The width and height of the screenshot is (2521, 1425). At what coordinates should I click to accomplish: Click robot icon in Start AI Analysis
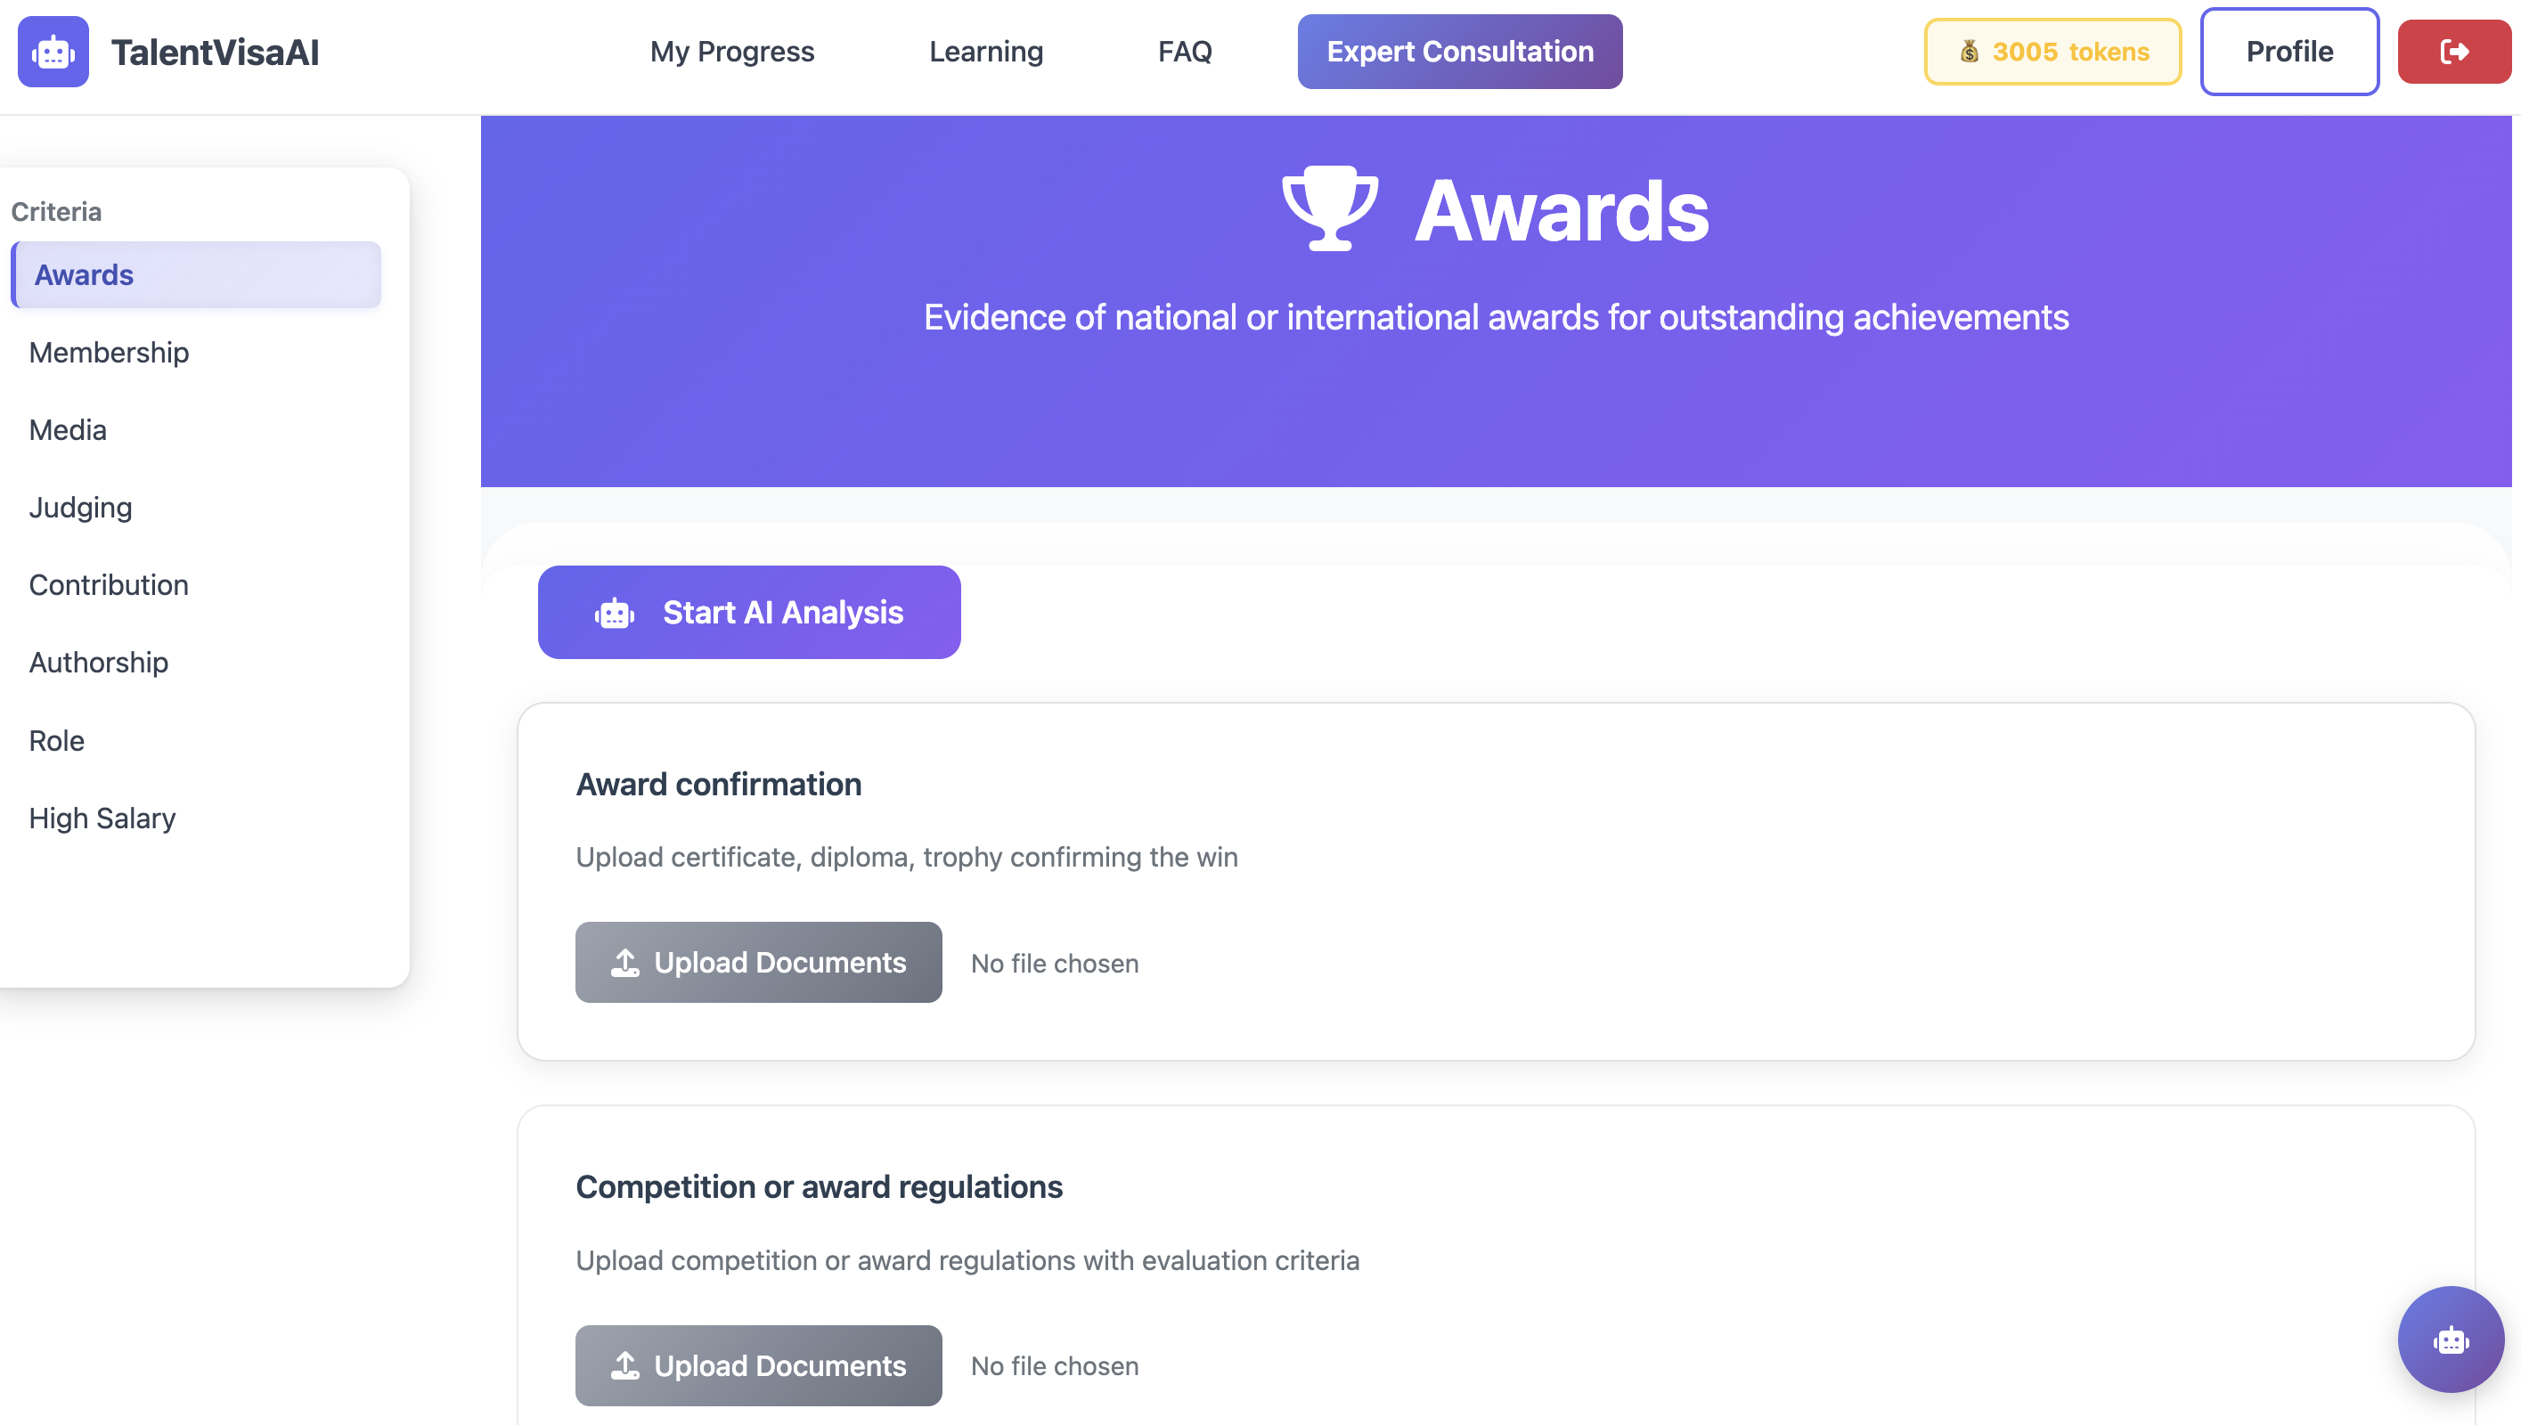tap(614, 613)
